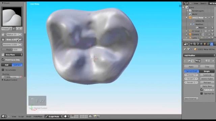The width and height of the screenshot is (216, 121).
Task: Open the properties editor type selector
Action: coord(186,44)
